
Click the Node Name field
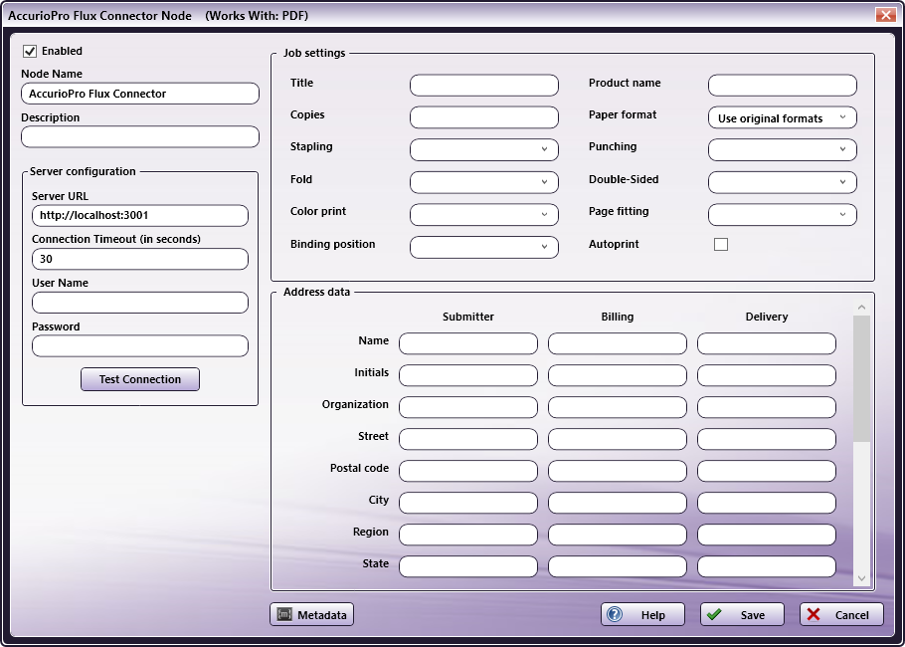coord(140,94)
